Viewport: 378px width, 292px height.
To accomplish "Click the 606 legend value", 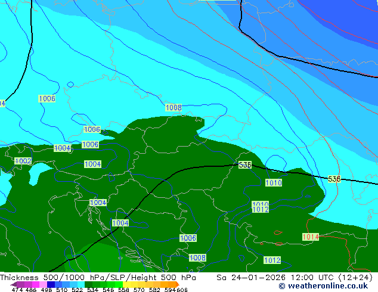I will coord(182,290).
